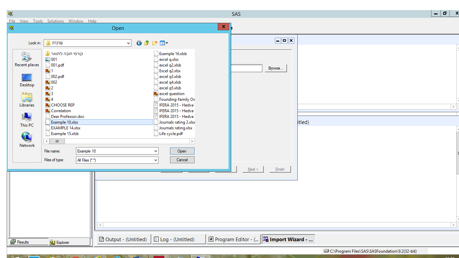The height and width of the screenshot is (258, 459).
Task: Open the Files of type dropdown
Action: (x=156, y=160)
